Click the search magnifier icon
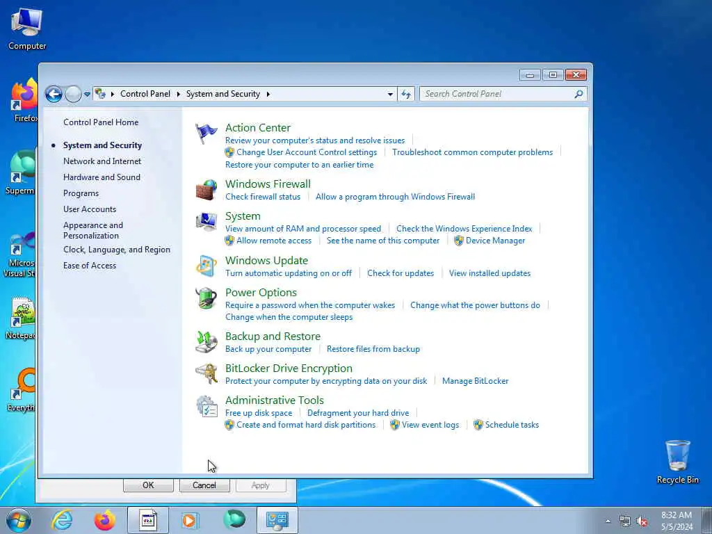This screenshot has width=712, height=534. pyautogui.click(x=578, y=94)
